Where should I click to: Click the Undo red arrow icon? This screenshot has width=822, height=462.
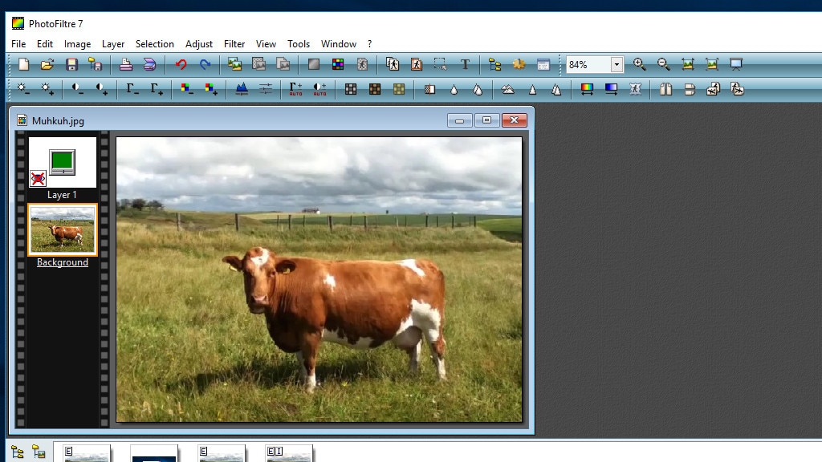(x=181, y=64)
